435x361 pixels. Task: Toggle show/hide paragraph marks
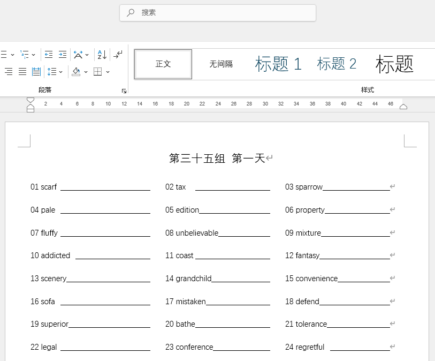click(x=118, y=55)
